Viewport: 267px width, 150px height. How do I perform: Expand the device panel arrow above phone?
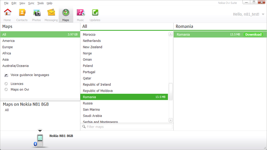[40, 130]
